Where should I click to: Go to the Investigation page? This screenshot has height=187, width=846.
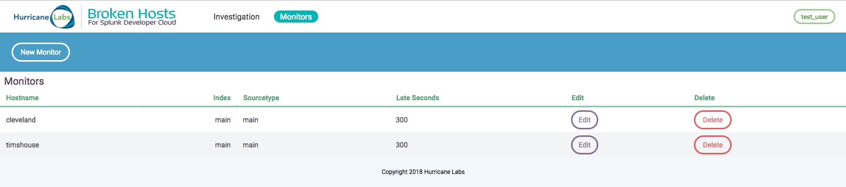[236, 17]
